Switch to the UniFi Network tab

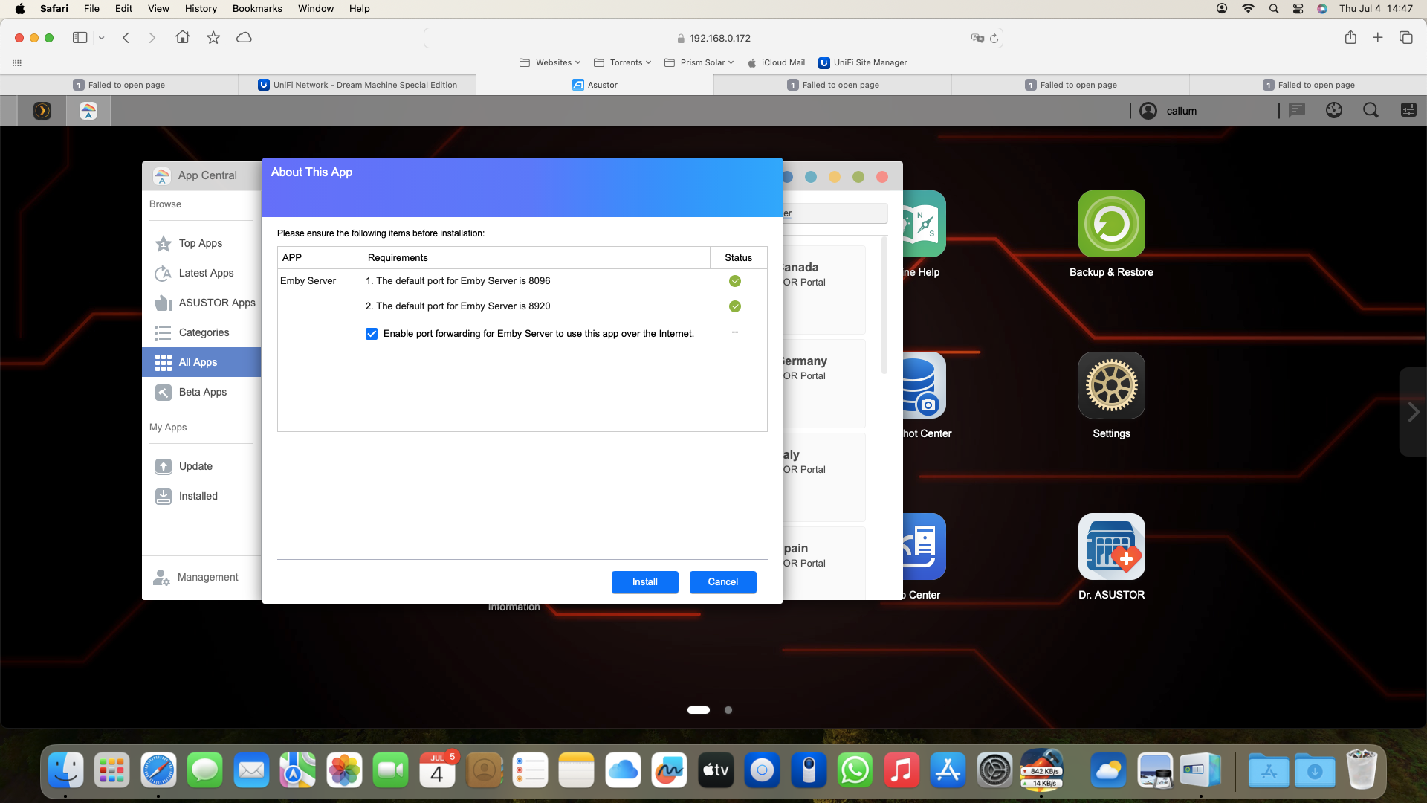pos(357,85)
